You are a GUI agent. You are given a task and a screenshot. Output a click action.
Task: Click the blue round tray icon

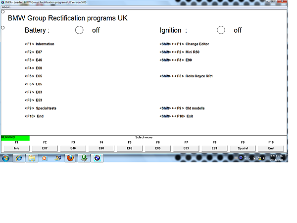click(241, 158)
